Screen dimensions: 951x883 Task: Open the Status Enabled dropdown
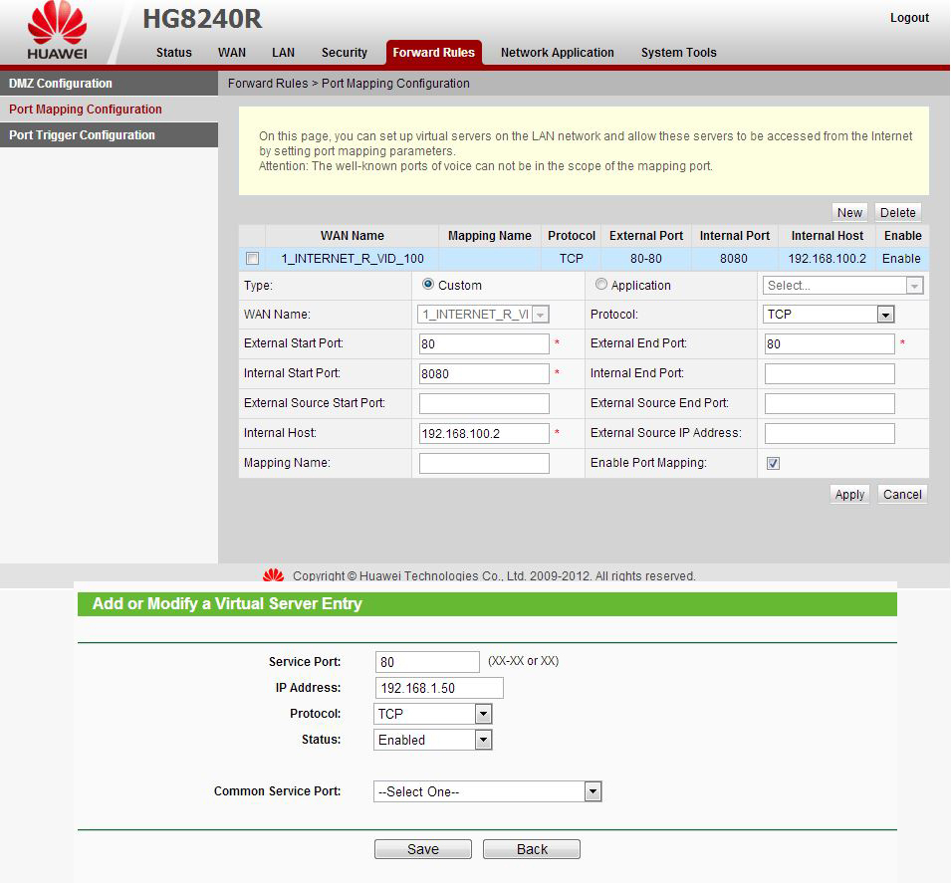coord(433,740)
